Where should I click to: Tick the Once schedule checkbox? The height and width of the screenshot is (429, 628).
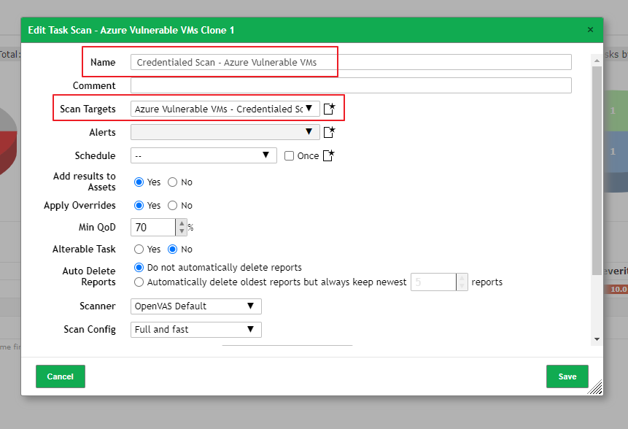[x=289, y=156]
